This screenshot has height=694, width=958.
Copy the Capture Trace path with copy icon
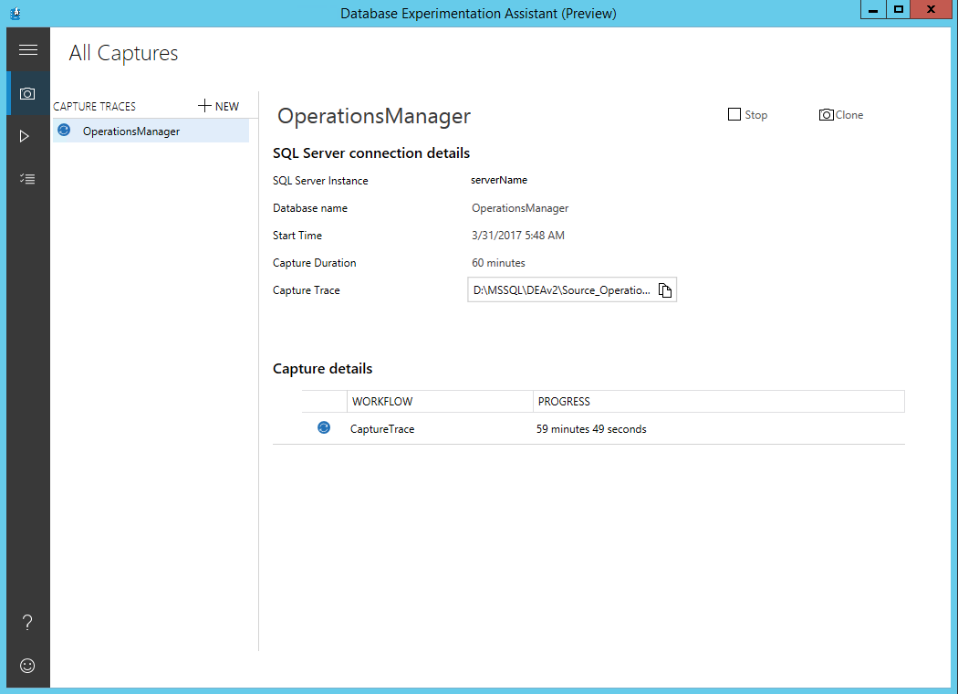click(665, 289)
